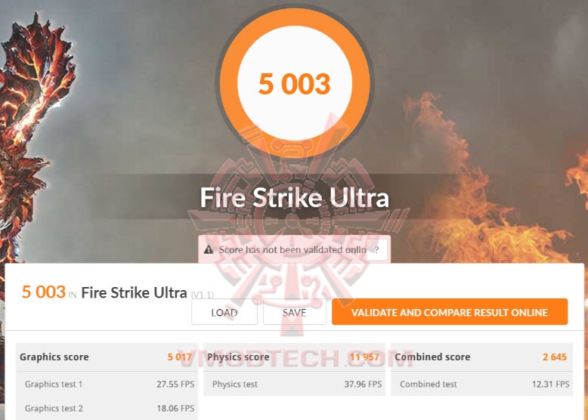The image size is (588, 420).
Task: Select the Combined score header
Action: [482, 357]
